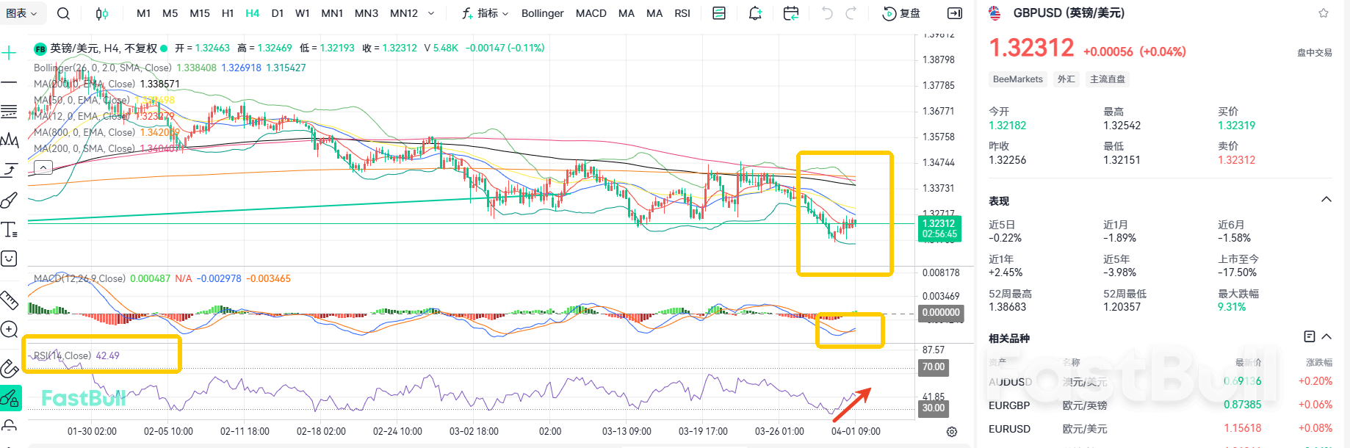
Task: Open chart settings gear icon
Action: pos(952,432)
